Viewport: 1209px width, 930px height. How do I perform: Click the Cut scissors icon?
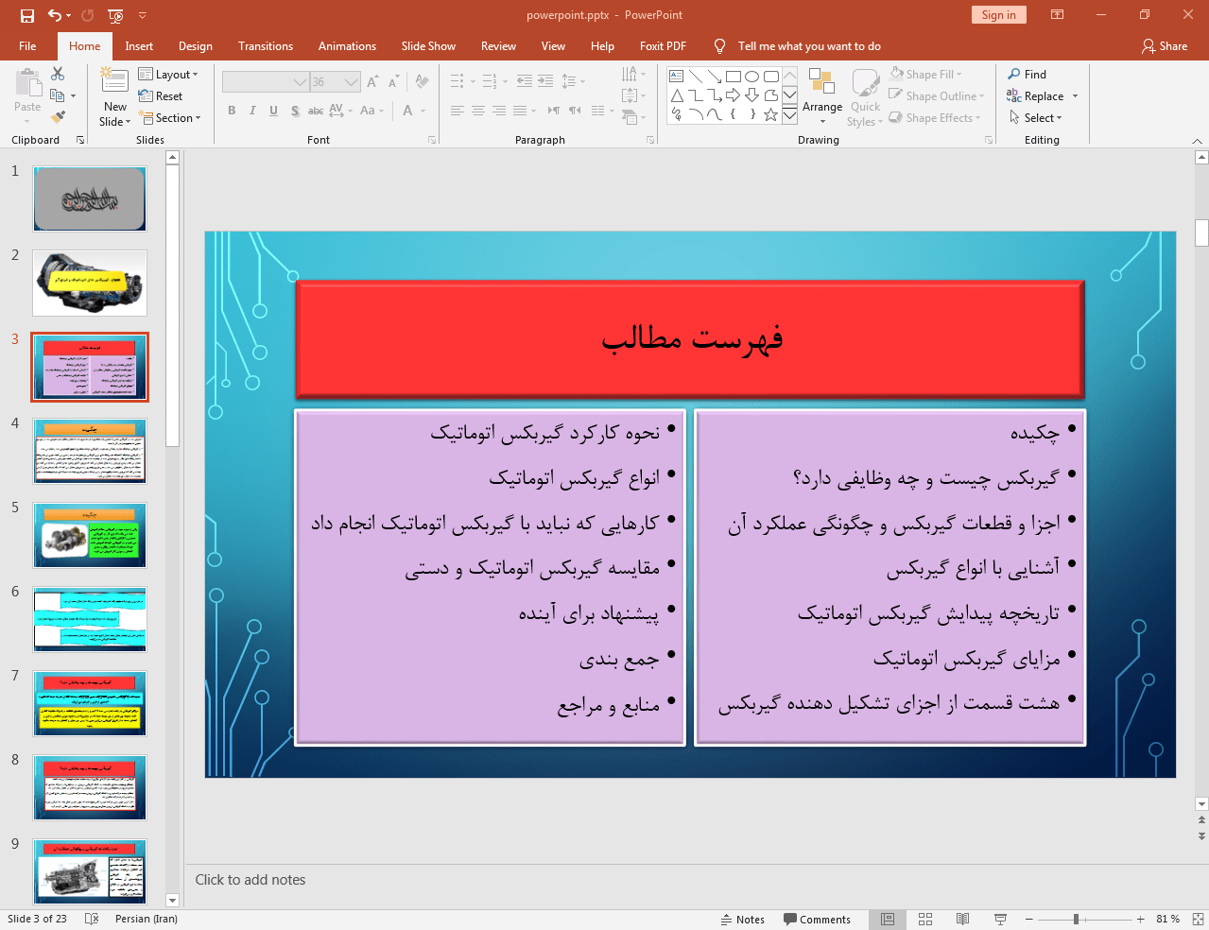(58, 74)
